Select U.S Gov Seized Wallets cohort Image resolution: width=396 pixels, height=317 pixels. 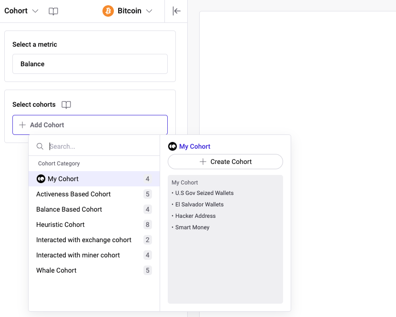coord(204,193)
